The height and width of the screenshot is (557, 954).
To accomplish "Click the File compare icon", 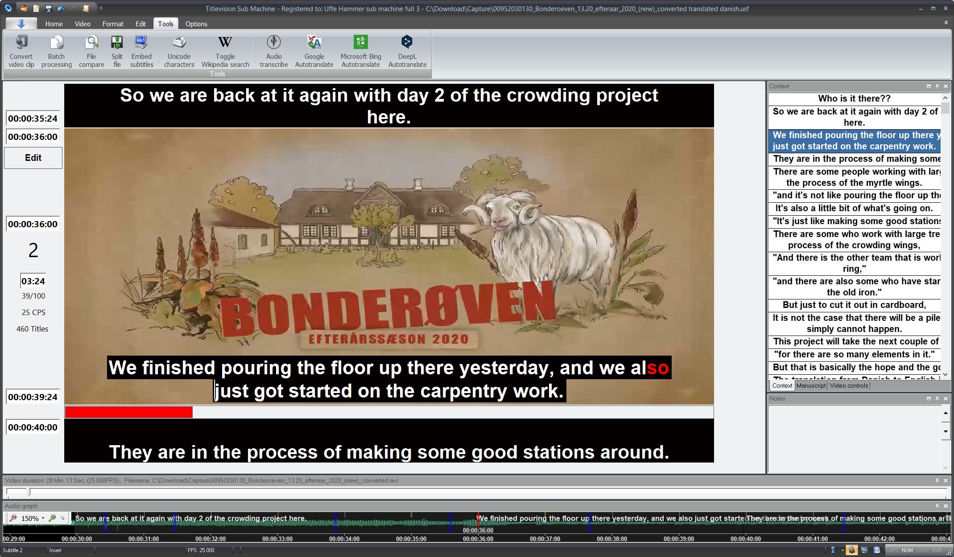I will 91,43.
